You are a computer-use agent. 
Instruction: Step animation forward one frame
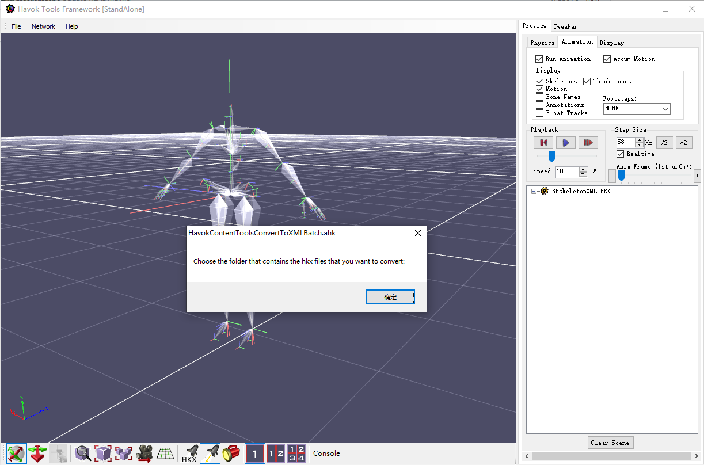(x=588, y=143)
